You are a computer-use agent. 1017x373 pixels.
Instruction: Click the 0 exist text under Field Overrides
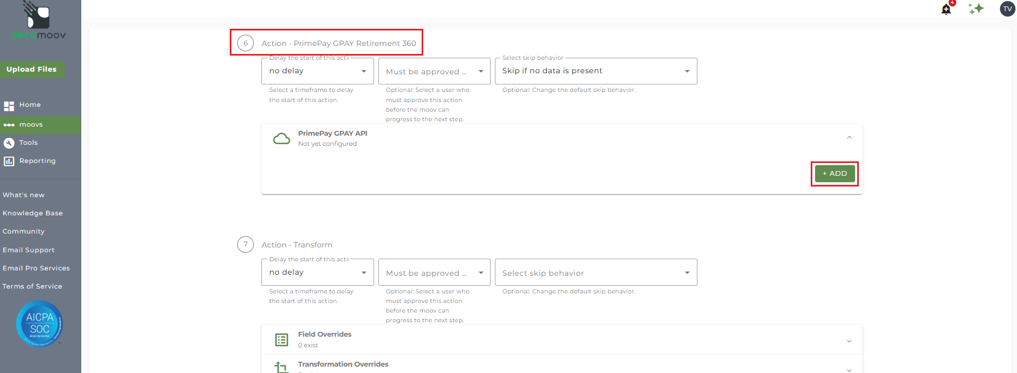point(308,345)
